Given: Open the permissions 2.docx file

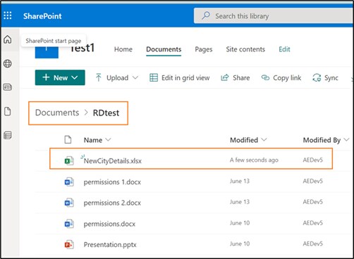Looking at the screenshot, I should coord(112,203).
